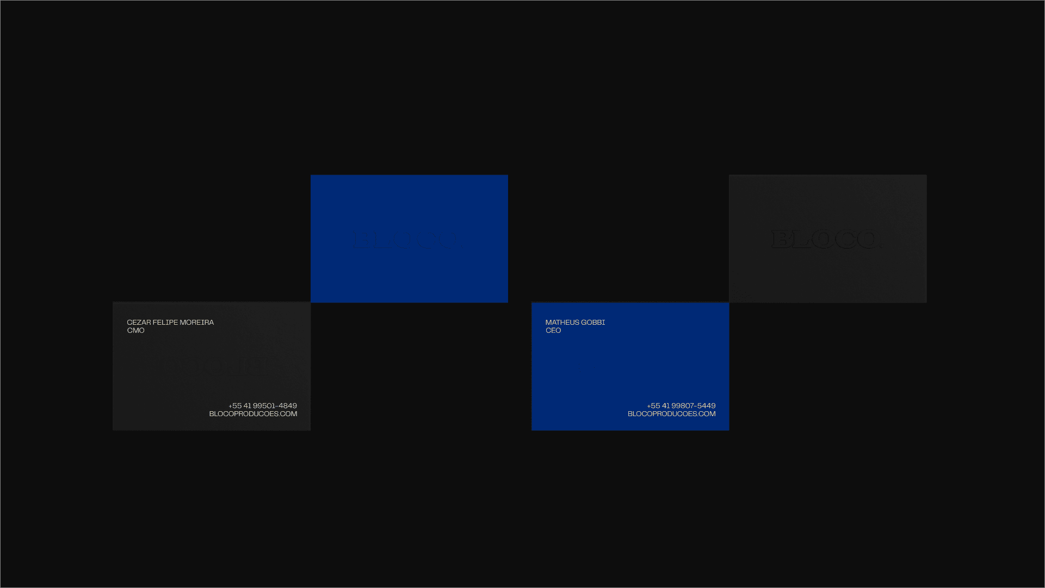Click the CMO job title
The height and width of the screenshot is (588, 1045).
[x=135, y=331]
